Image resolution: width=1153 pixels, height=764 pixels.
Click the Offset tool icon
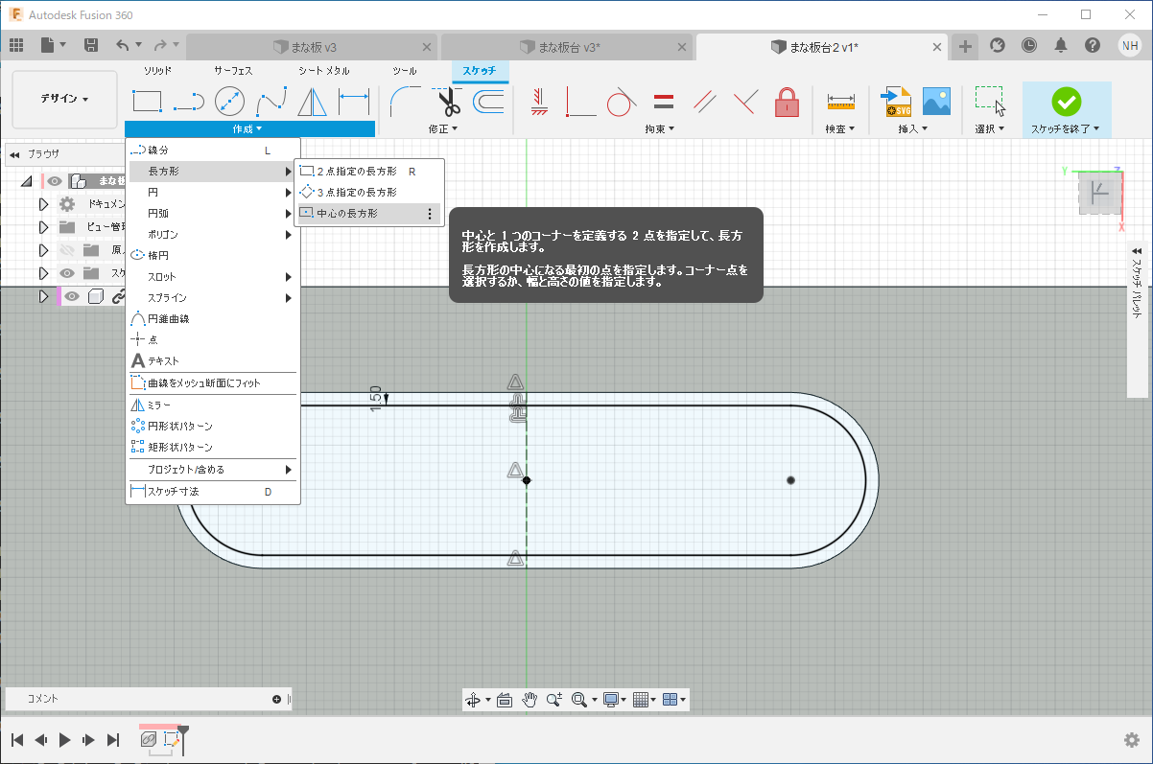click(x=488, y=101)
